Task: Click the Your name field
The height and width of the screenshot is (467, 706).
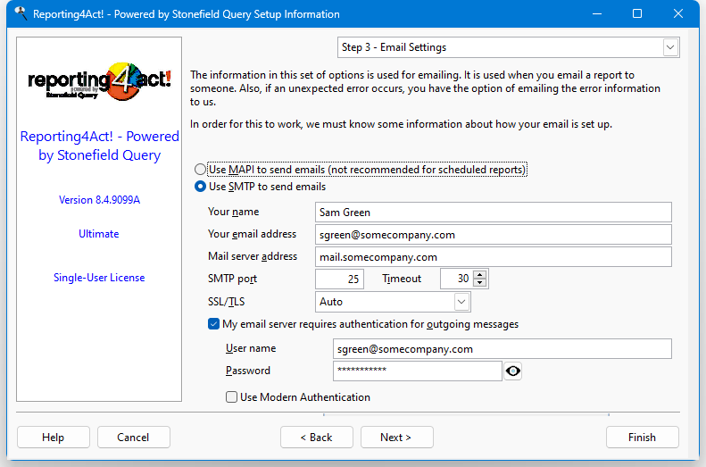Action: pos(493,213)
